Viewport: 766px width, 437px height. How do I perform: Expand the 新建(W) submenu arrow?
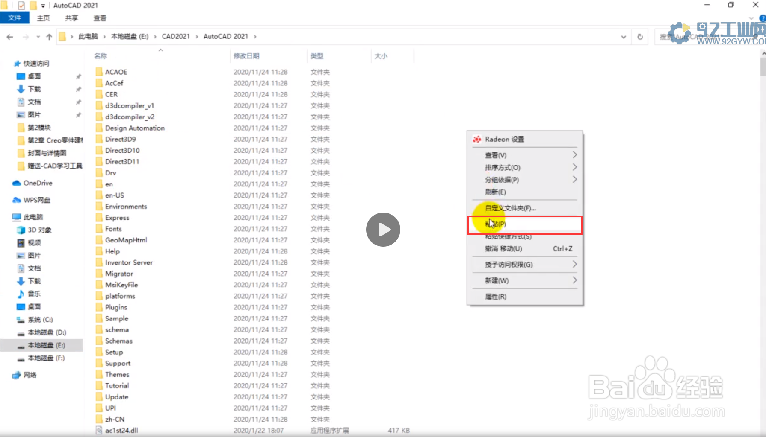click(x=574, y=280)
